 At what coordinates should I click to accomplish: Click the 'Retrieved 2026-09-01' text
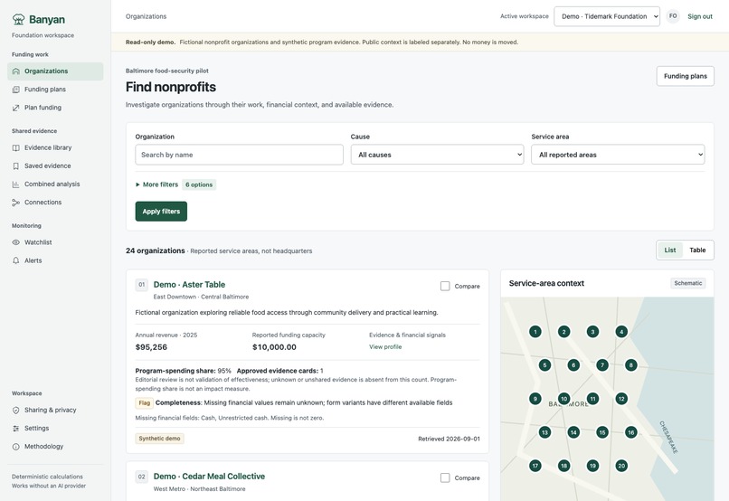point(450,439)
